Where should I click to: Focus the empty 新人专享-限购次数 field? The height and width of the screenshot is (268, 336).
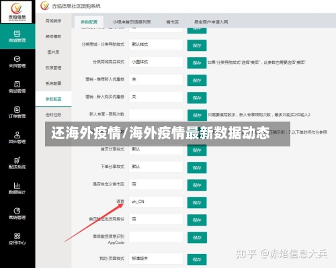[156, 114]
